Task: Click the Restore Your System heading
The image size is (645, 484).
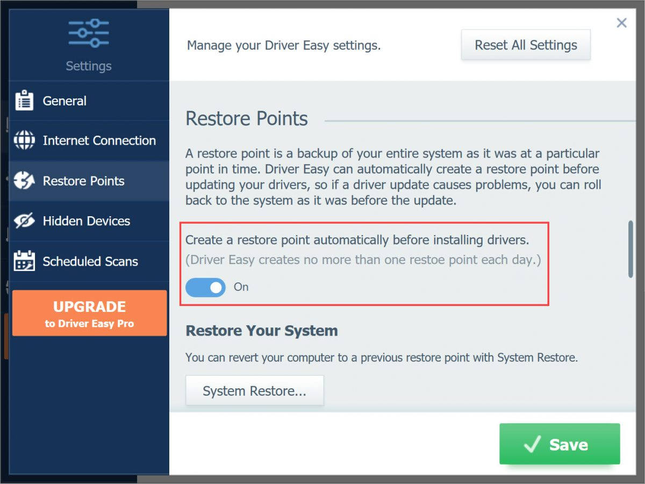Action: pyautogui.click(x=262, y=330)
